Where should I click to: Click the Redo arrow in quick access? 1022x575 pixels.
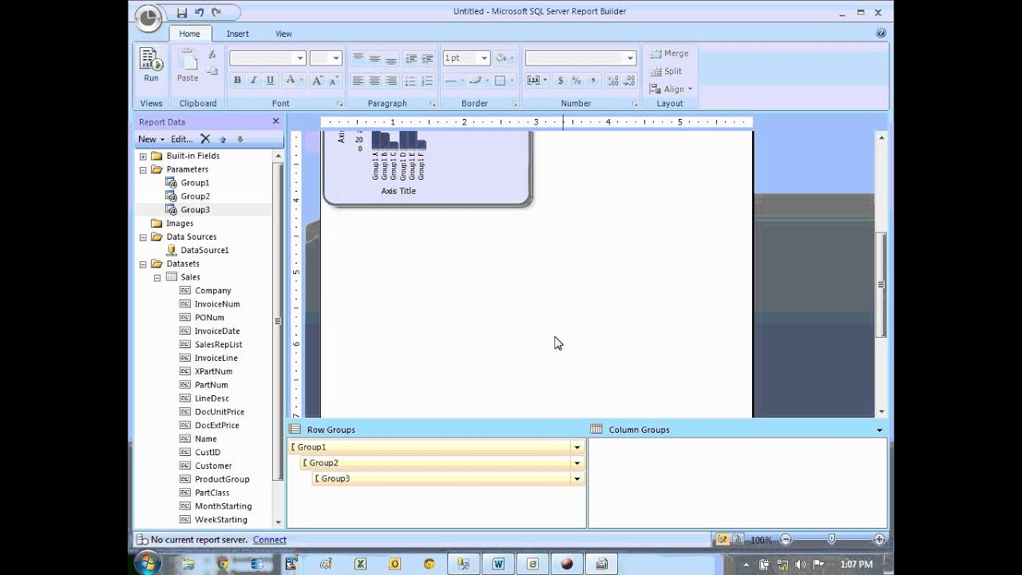216,12
